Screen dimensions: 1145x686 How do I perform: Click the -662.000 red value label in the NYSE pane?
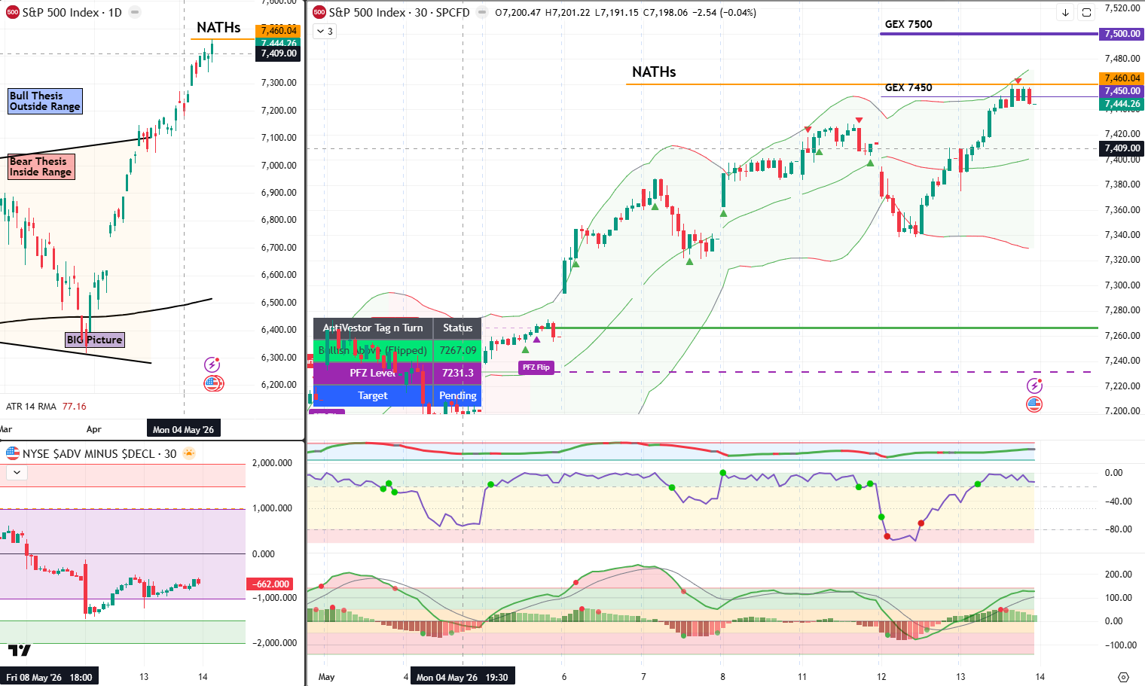270,584
